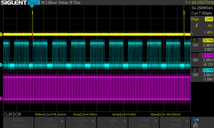The width and height of the screenshot is (214, 128).
Task: Click the yellow channel 1 ground marker
Action: (x=1, y=34)
